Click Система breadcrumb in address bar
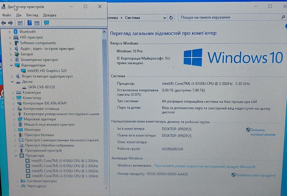This screenshot has height=196, width=287. [132, 18]
